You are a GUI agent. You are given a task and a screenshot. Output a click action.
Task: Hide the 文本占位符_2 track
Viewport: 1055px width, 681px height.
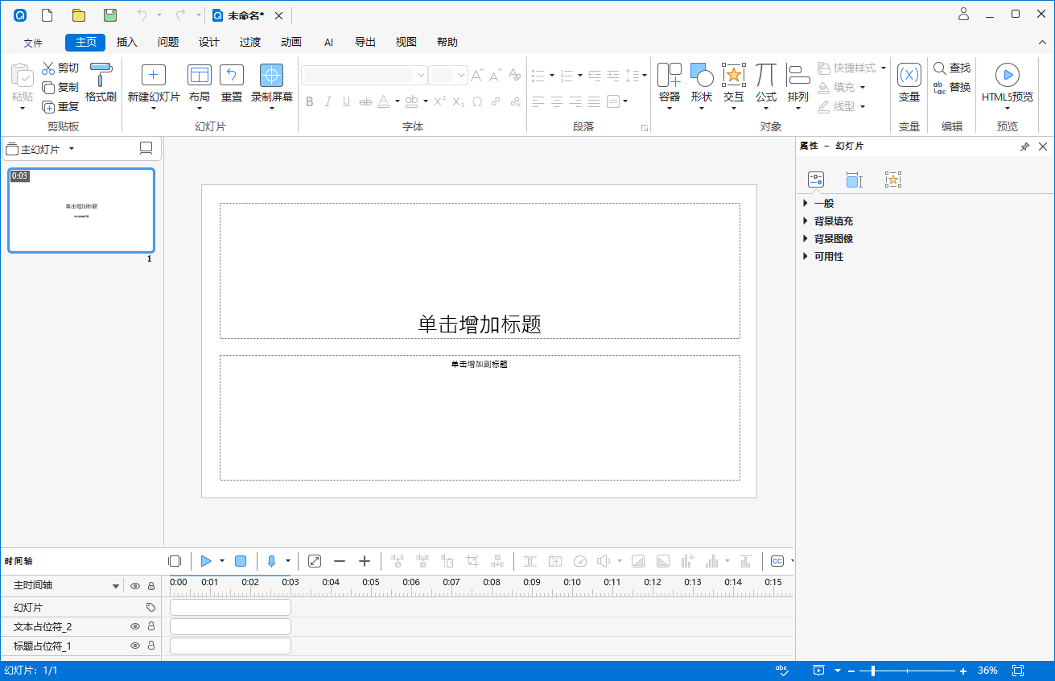click(x=135, y=626)
